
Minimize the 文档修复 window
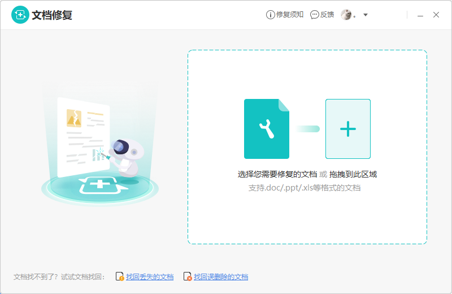click(420, 15)
